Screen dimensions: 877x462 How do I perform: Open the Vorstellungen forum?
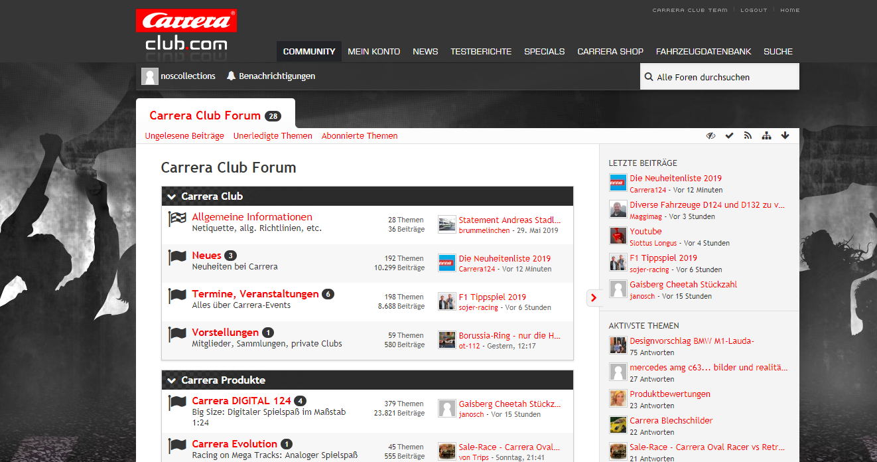[x=226, y=332]
